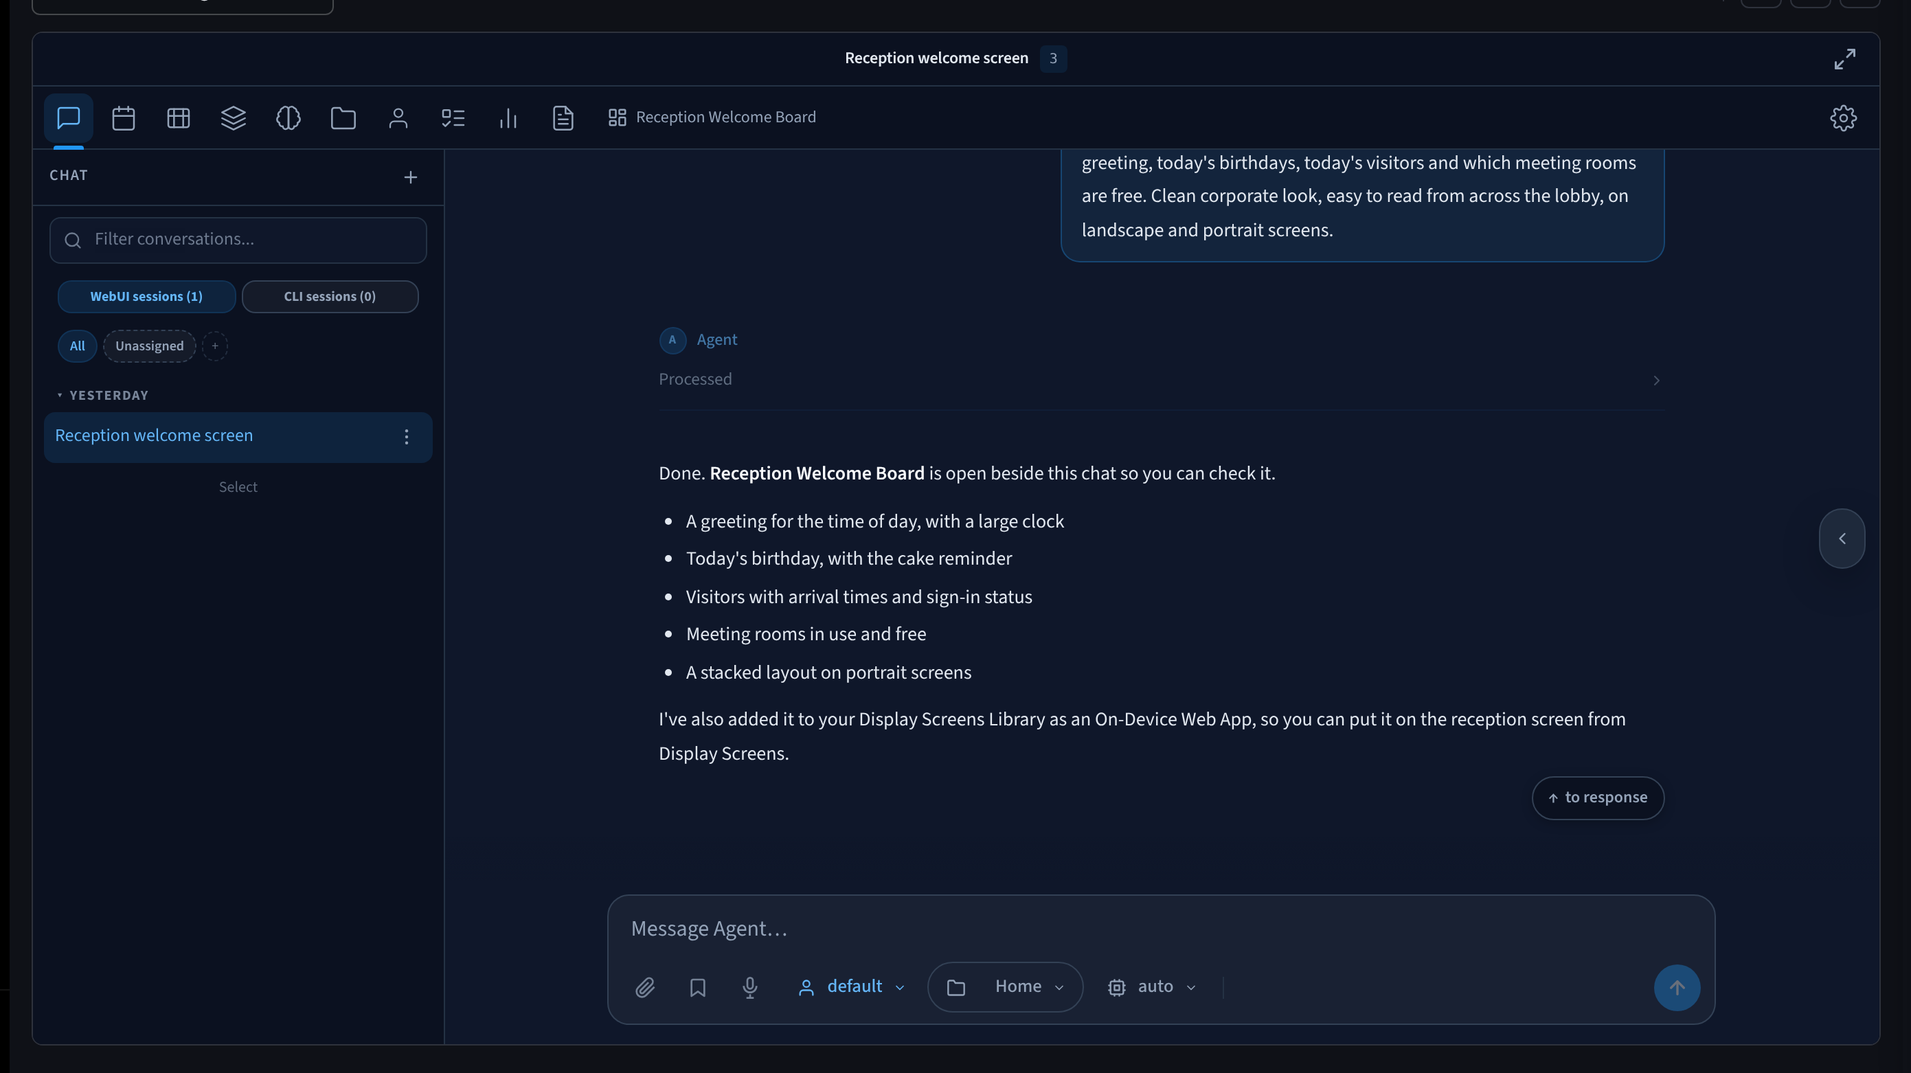The width and height of the screenshot is (1911, 1073).
Task: Open the brain icon in toolbar
Action: click(288, 117)
